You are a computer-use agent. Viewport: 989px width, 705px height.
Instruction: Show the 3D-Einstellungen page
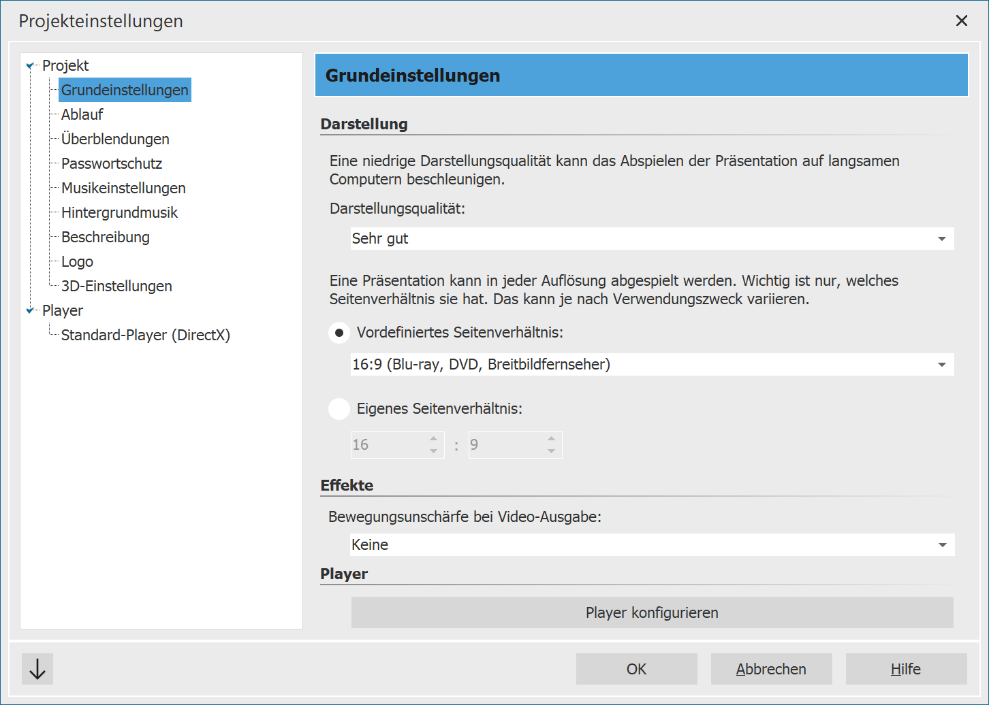click(116, 286)
